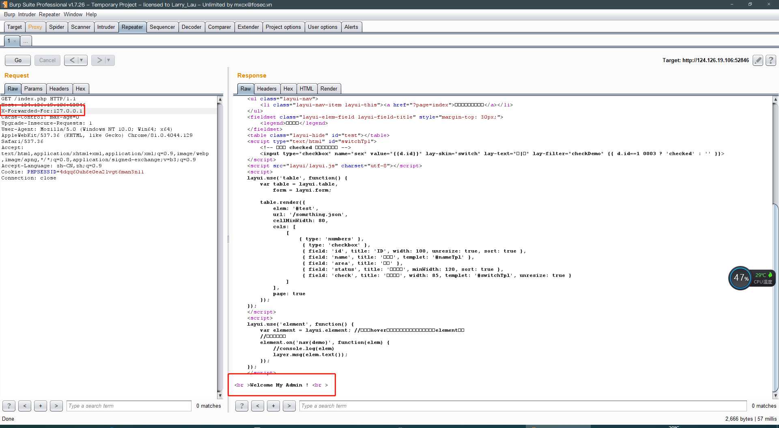The image size is (779, 428).
Task: Click the response pane scroll up arrow
Action: pyautogui.click(x=775, y=99)
